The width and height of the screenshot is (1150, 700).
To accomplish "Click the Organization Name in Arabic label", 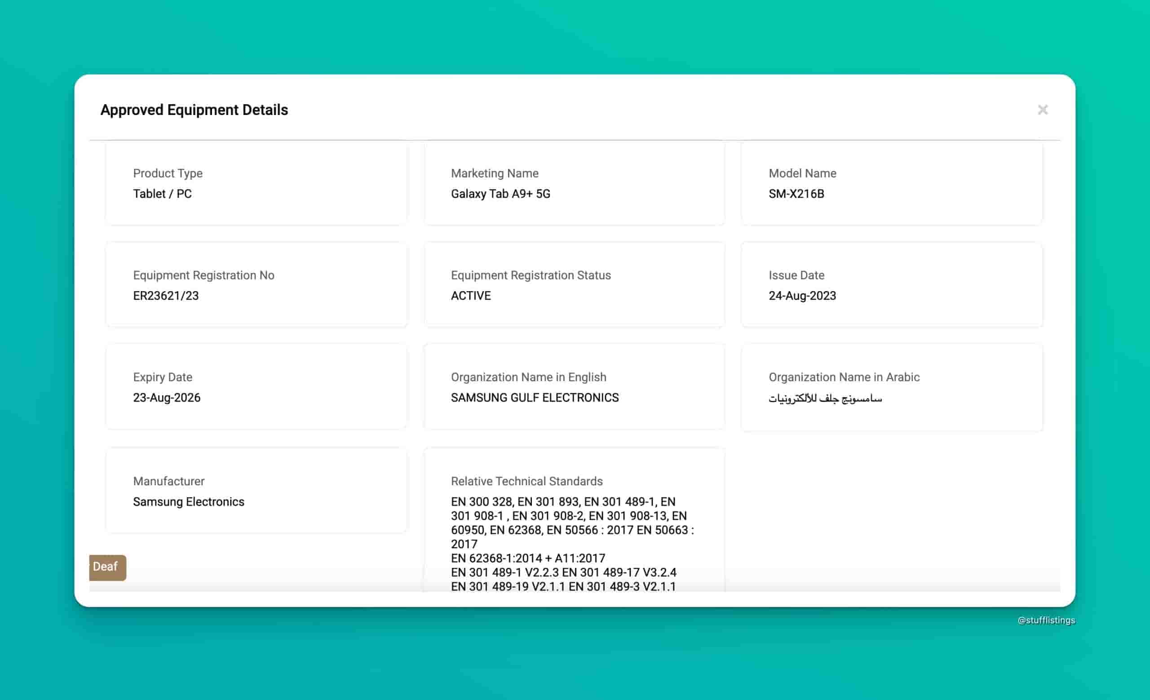I will tap(844, 377).
